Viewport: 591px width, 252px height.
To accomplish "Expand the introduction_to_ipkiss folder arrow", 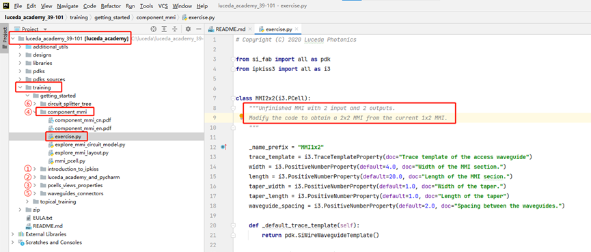I will 35,169.
